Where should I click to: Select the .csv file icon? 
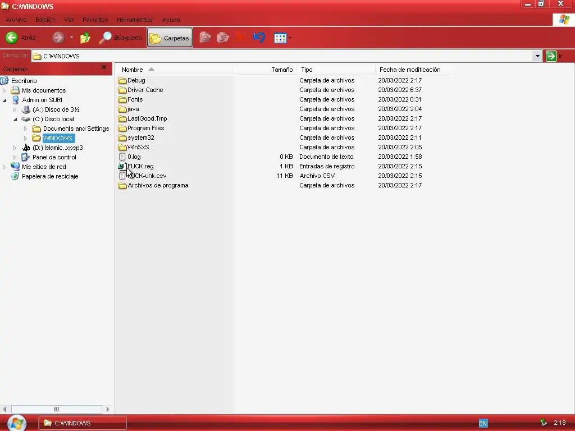(x=122, y=176)
